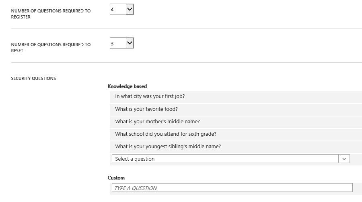
Task: Click the divider below the register setting
Action: 186,29
